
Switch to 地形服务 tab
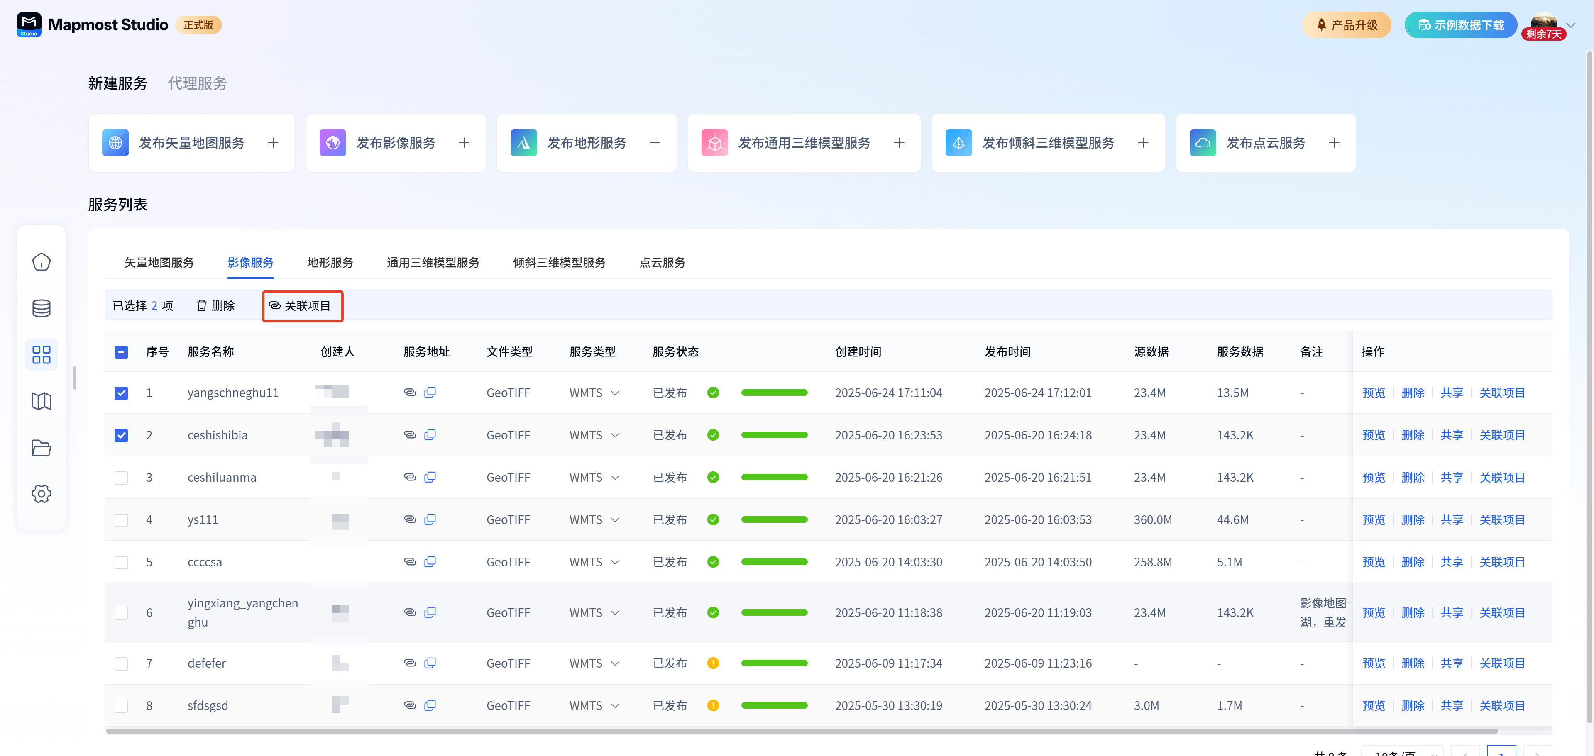coord(330,262)
